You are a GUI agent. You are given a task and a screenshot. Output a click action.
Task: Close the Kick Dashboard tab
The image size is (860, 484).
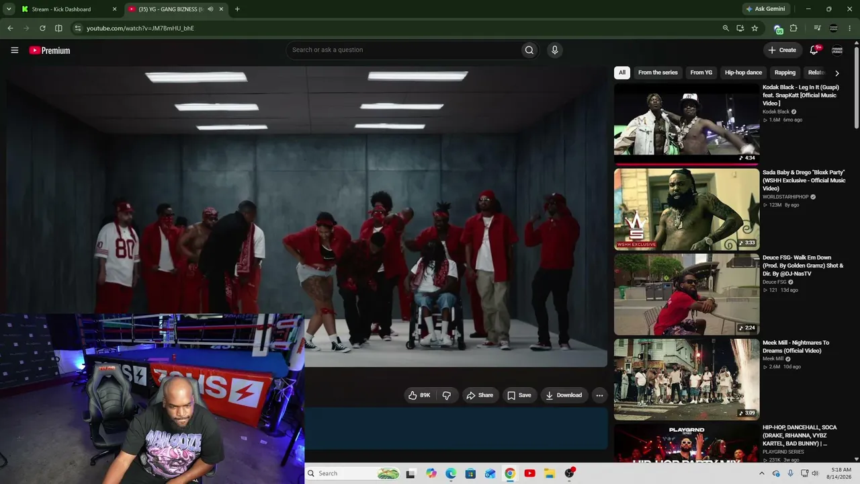pos(114,9)
